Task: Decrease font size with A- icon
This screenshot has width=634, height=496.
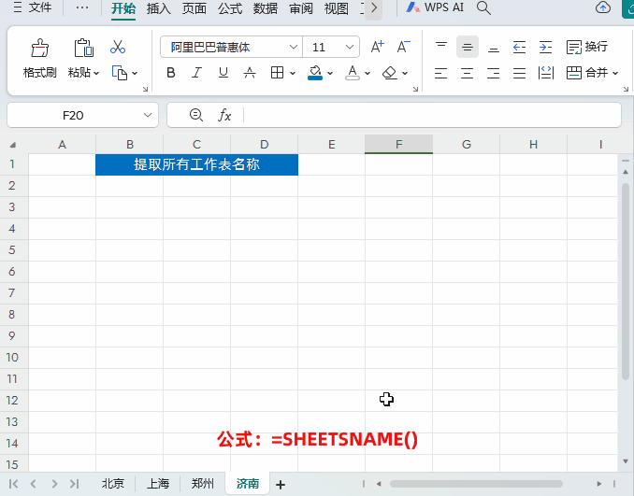Action: pyautogui.click(x=403, y=47)
